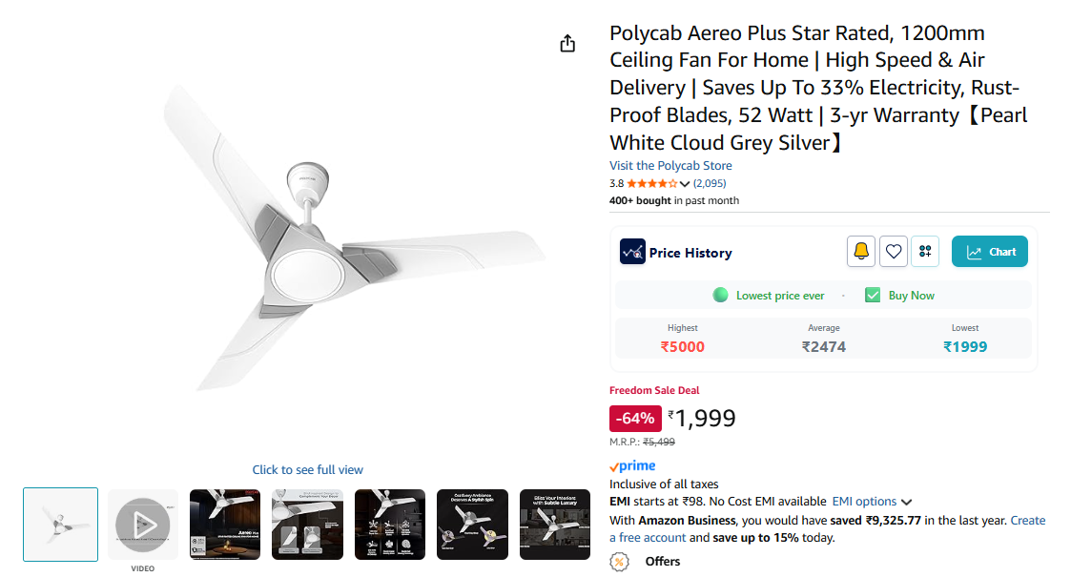This screenshot has height=577, width=1071.
Task: Click the price alert bell icon
Action: [x=861, y=252]
